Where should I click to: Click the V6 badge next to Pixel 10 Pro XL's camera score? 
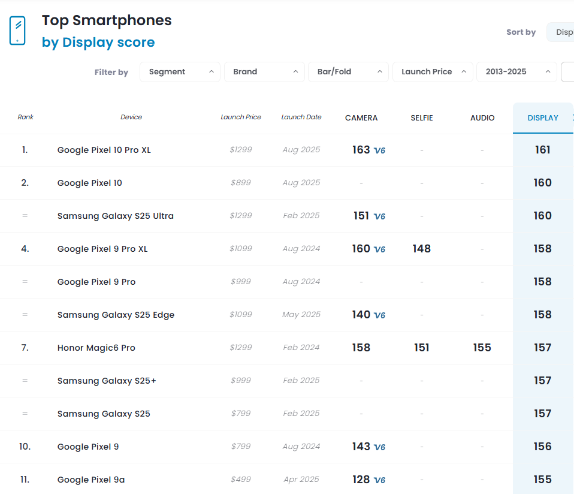(x=379, y=150)
